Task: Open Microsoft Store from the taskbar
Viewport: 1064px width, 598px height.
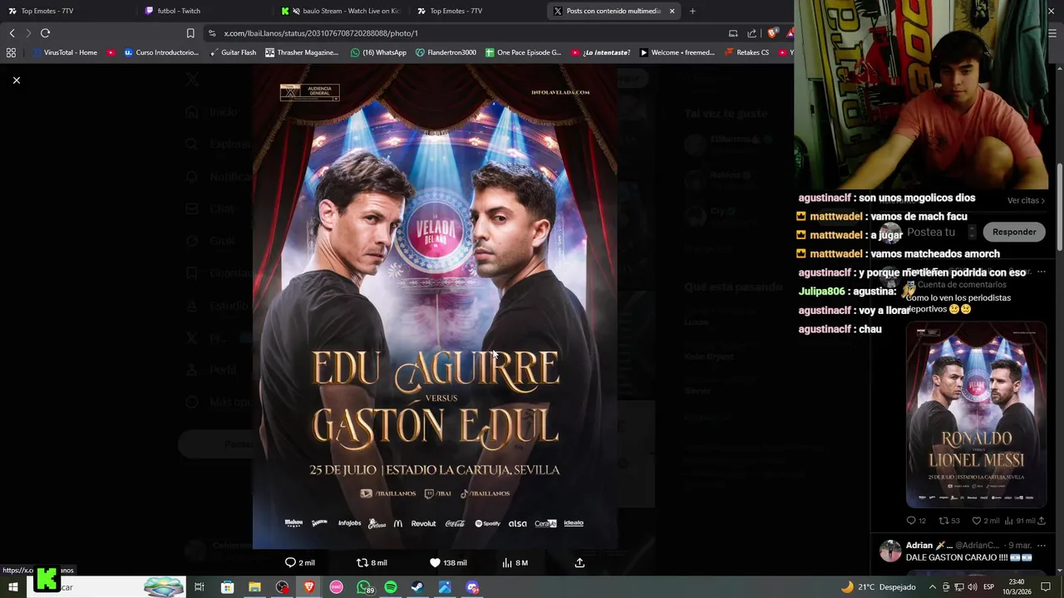Action: click(x=227, y=587)
